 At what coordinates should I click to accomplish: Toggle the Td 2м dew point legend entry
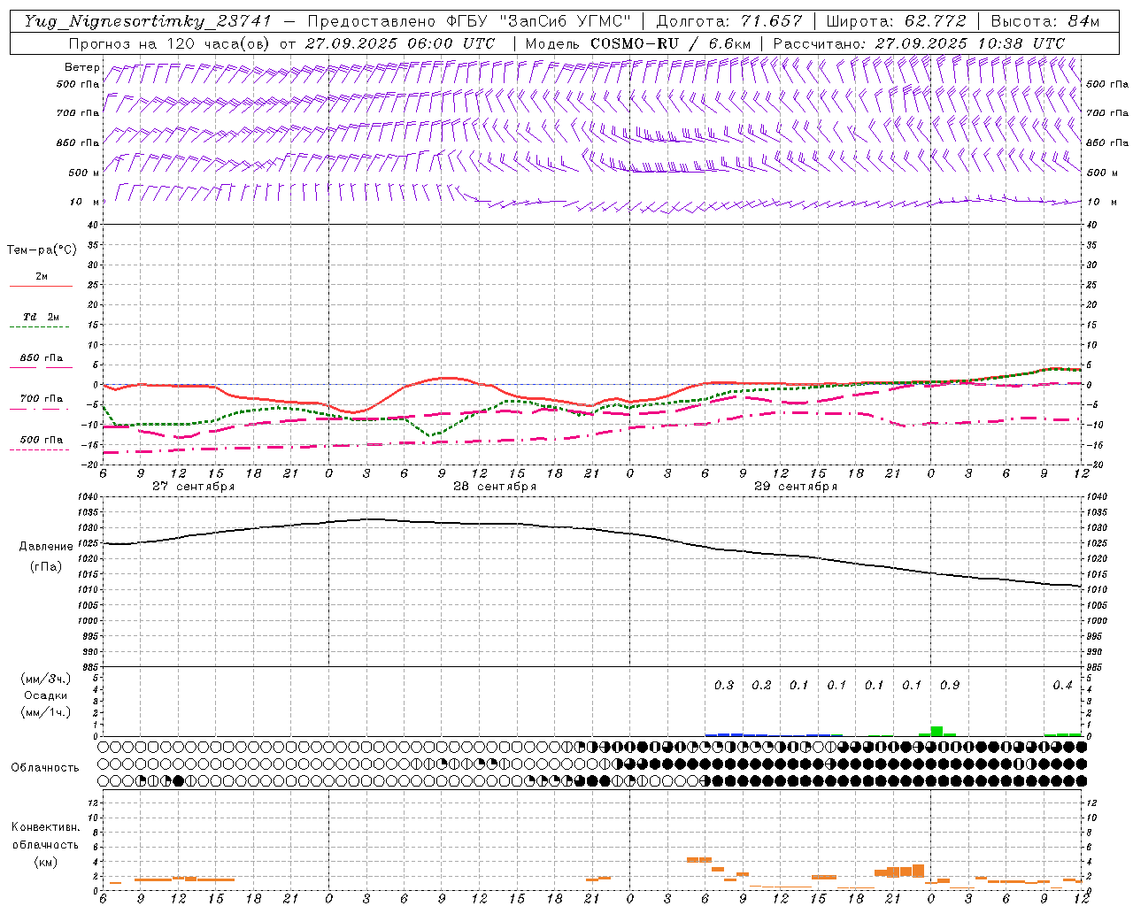pyautogui.click(x=41, y=317)
